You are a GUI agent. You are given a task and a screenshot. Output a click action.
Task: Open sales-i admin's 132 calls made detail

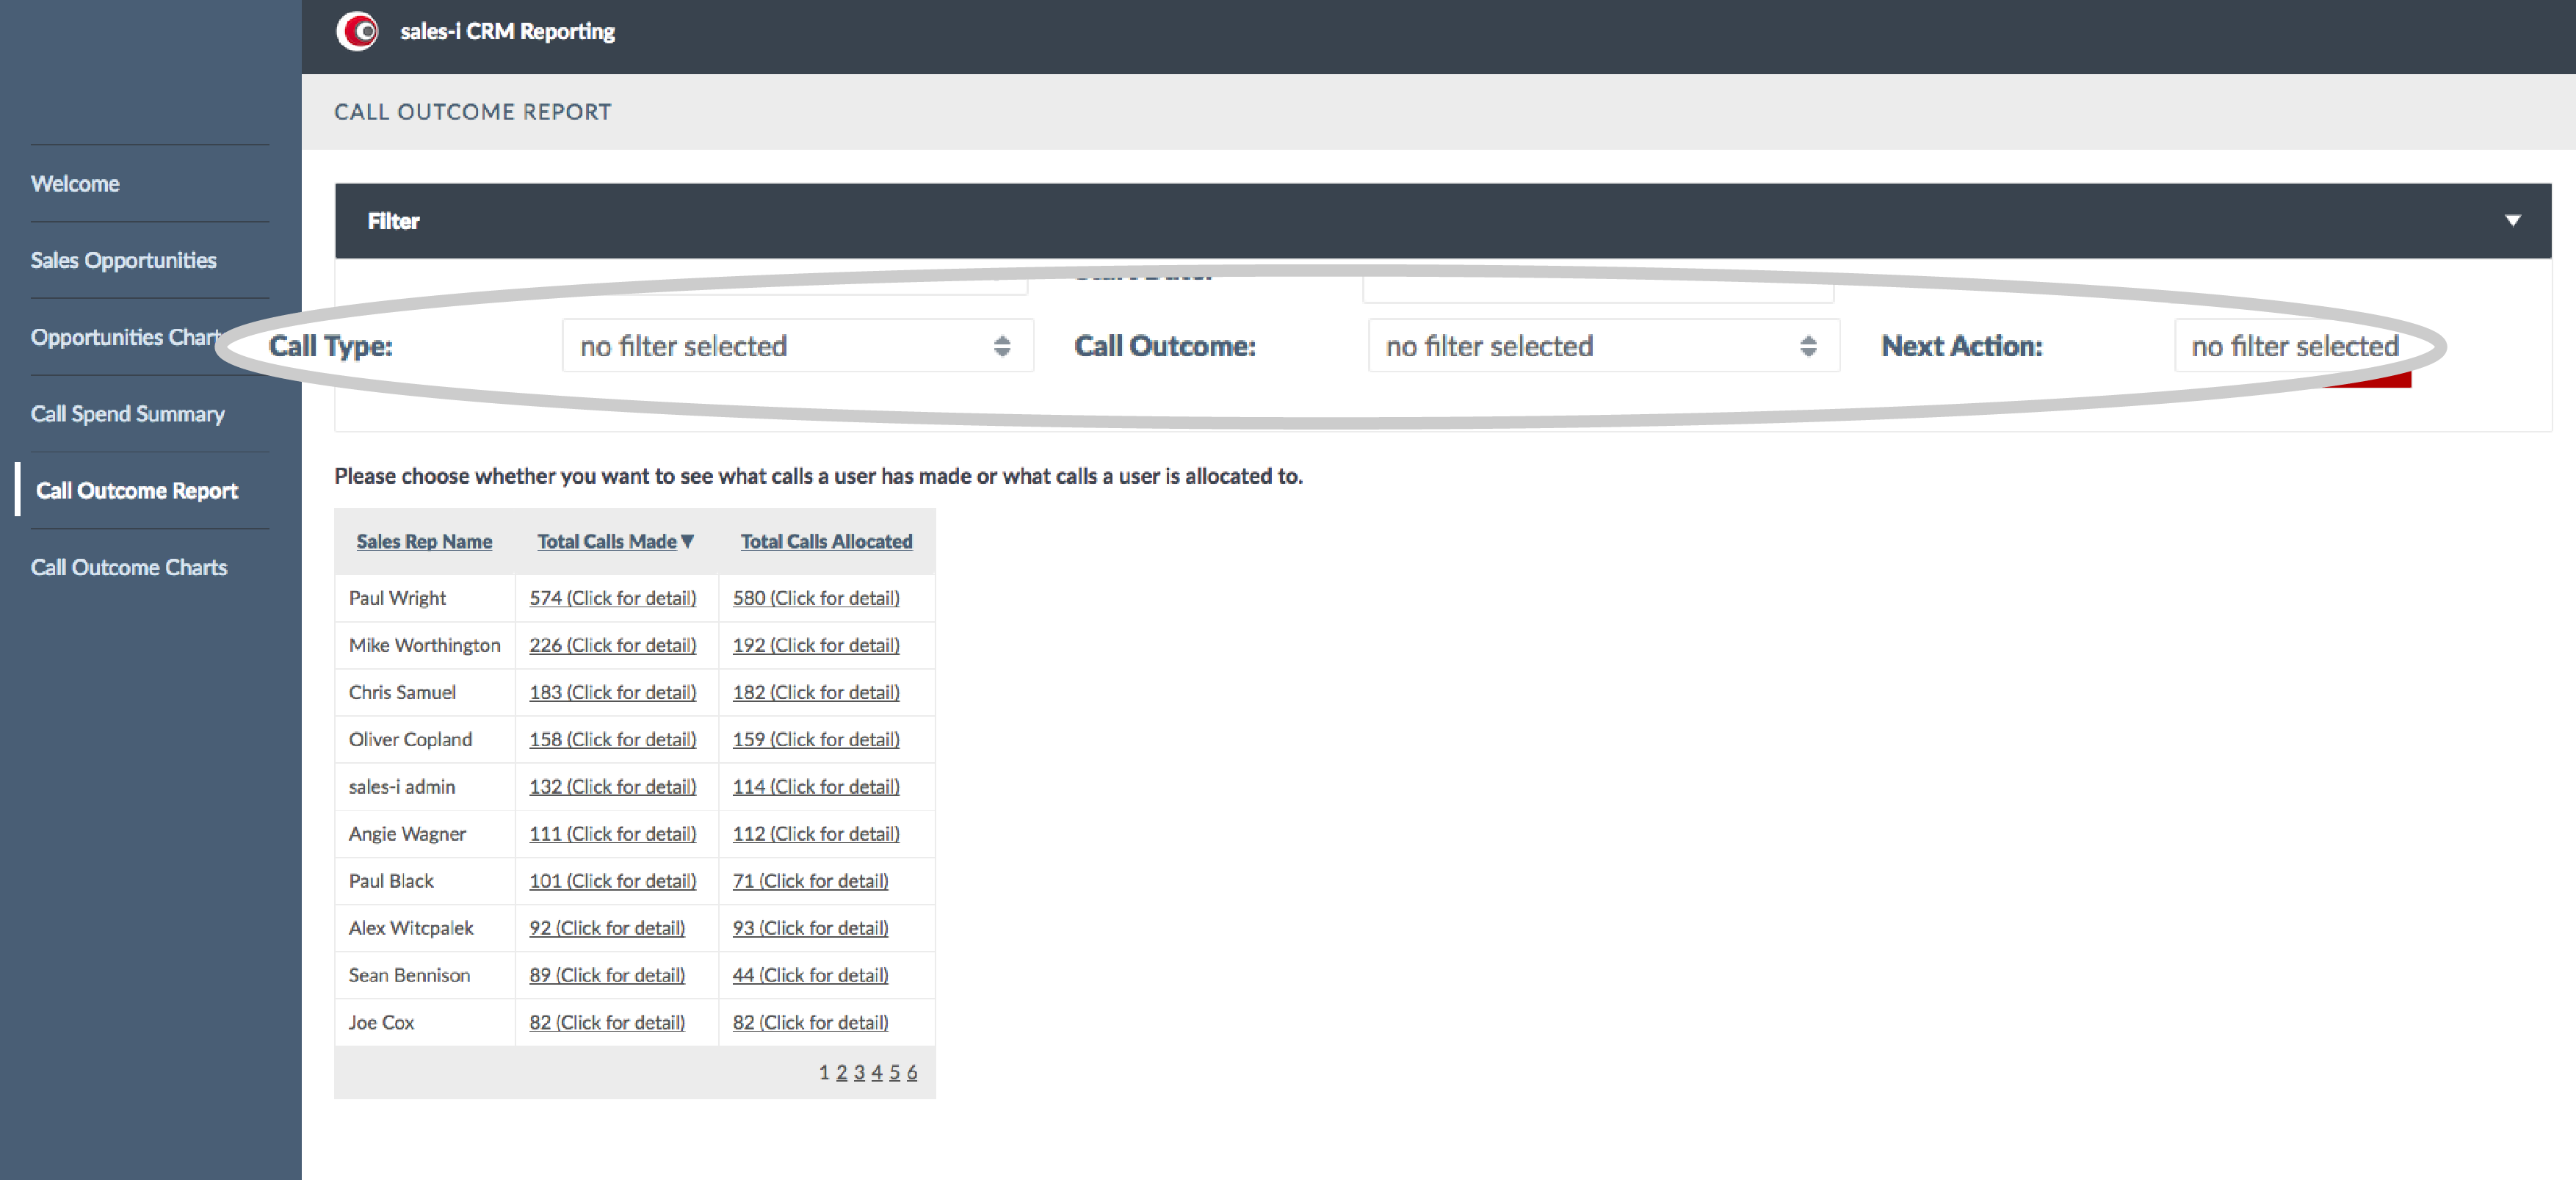point(612,786)
